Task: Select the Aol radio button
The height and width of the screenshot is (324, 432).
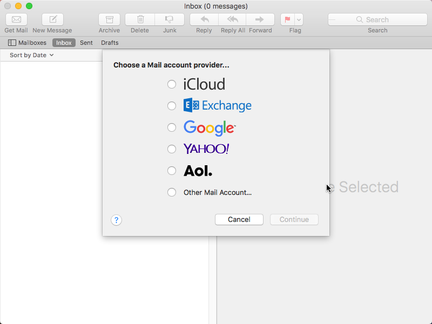Action: click(172, 171)
